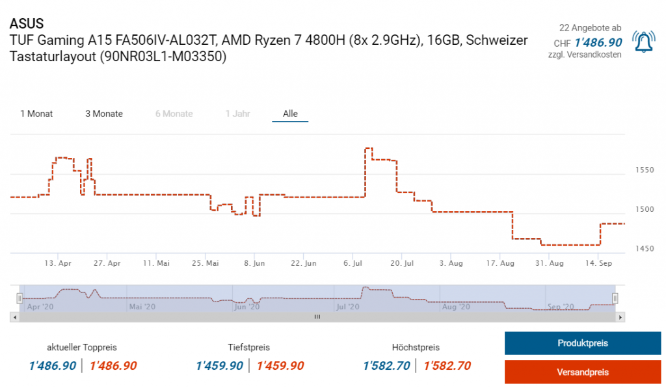Viewport: 666px width, 388px height.
Task: Toggle the Produktpreis series button
Action: pyautogui.click(x=582, y=343)
